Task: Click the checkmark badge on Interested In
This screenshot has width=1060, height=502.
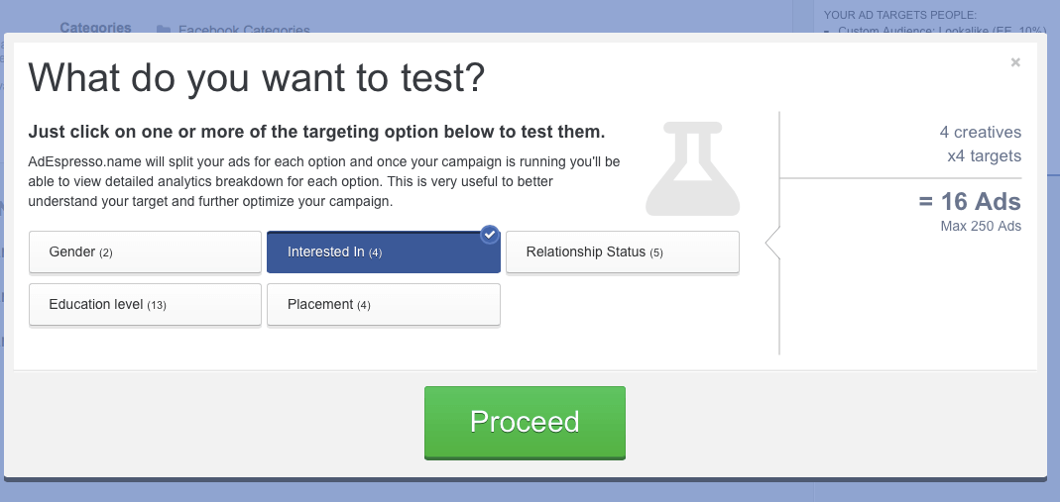Action: point(490,234)
